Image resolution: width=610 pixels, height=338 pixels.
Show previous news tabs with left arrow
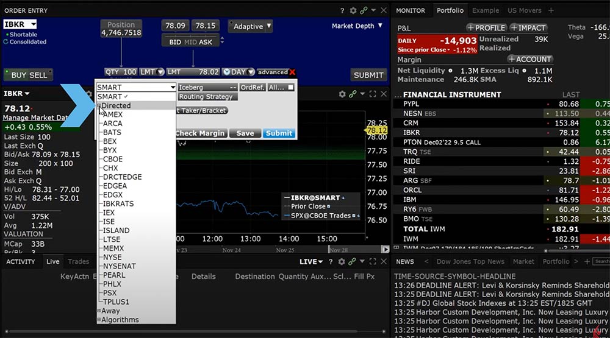(426, 262)
